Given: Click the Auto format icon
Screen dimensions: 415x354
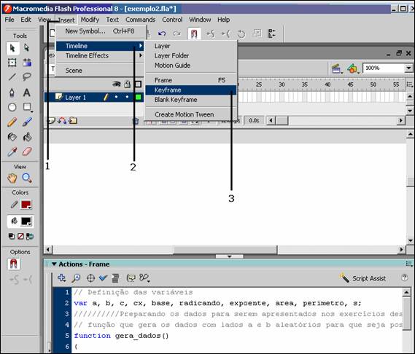Looking at the screenshot, I should coord(116,278).
